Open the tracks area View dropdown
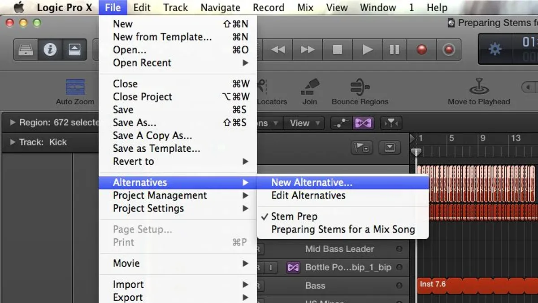Viewport: 538px width, 303px height. pyautogui.click(x=304, y=123)
